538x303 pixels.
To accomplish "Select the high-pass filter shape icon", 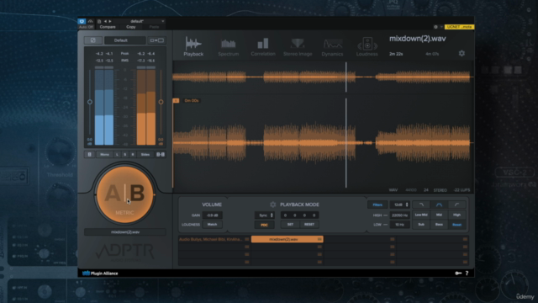I will (456, 205).
